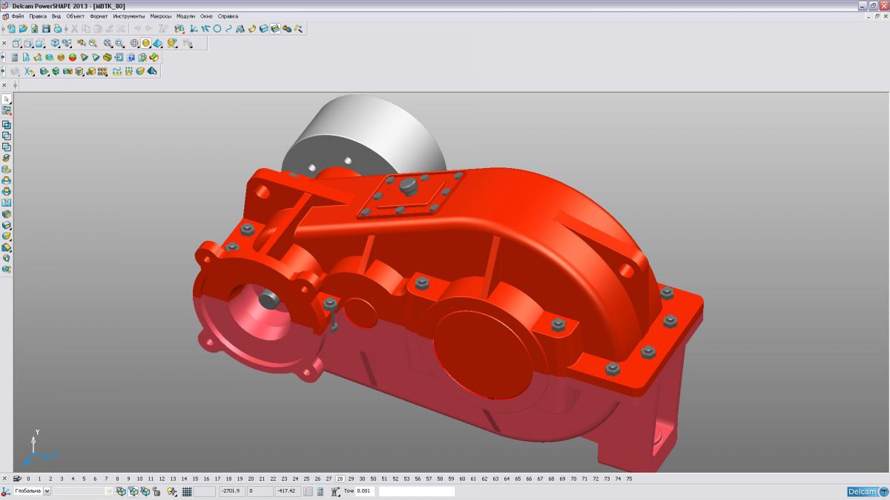The height and width of the screenshot is (500, 890).
Task: Toggle level 5 in levels bar
Action: (x=84, y=479)
